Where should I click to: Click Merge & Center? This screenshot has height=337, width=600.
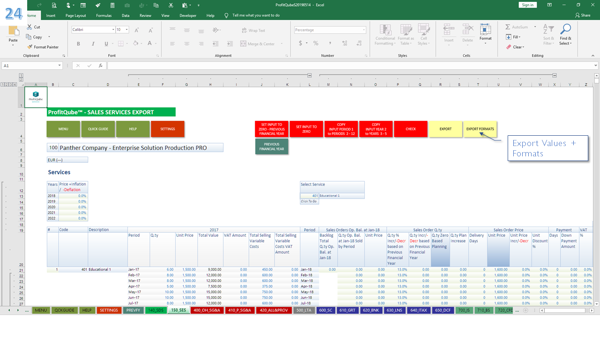coord(258,44)
